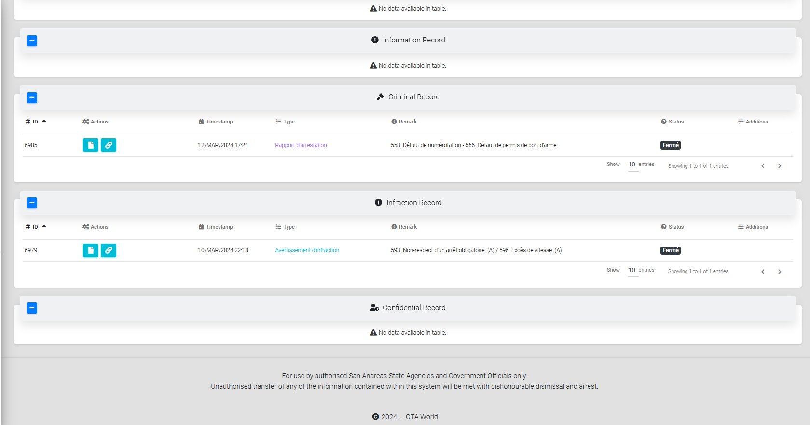
Task: Click the '2024 — GTA World' footer text
Action: (x=410, y=417)
